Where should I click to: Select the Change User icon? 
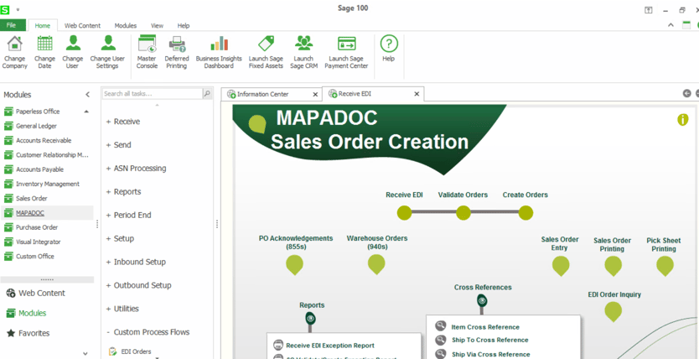[x=73, y=44]
